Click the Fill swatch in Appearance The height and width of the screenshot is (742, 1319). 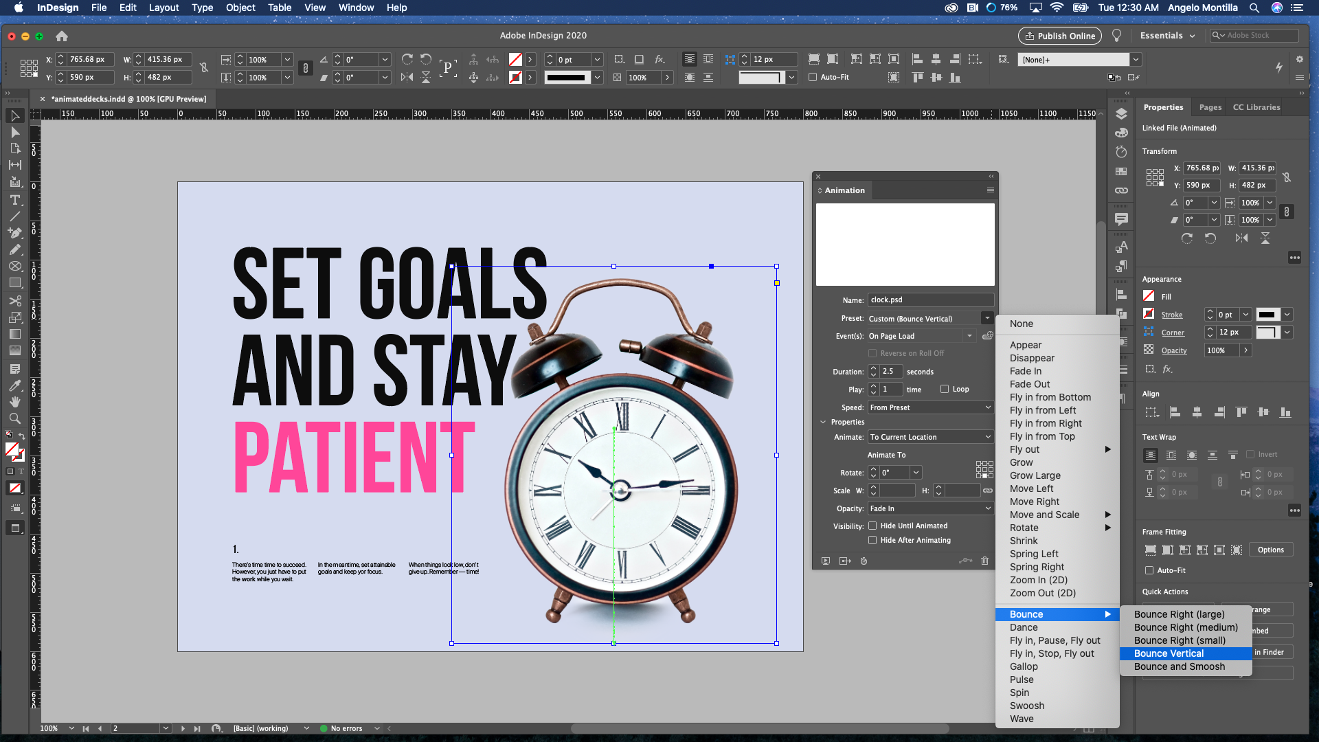(x=1149, y=295)
